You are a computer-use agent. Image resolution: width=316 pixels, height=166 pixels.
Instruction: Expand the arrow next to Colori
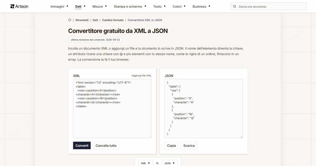click(x=185, y=6)
